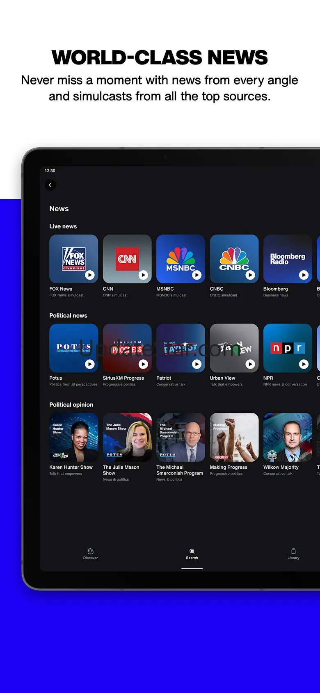320x693 pixels.
Task: Open the Wilkow Majority show thumbnail
Action: pyautogui.click(x=288, y=437)
